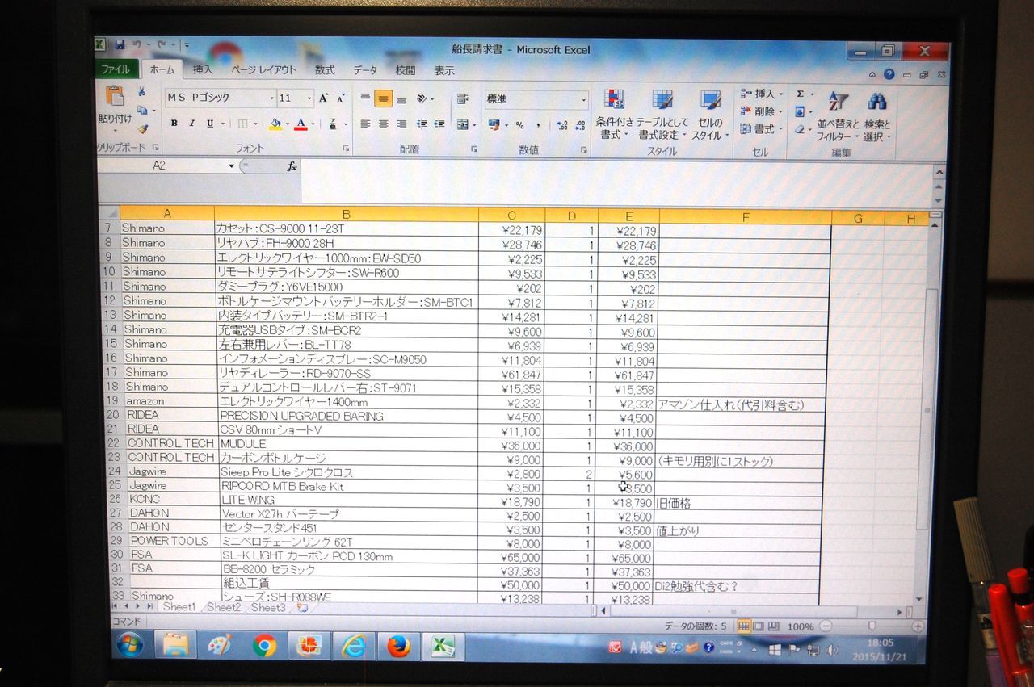Decrease decimal places
The height and width of the screenshot is (687, 1034).
(x=580, y=125)
